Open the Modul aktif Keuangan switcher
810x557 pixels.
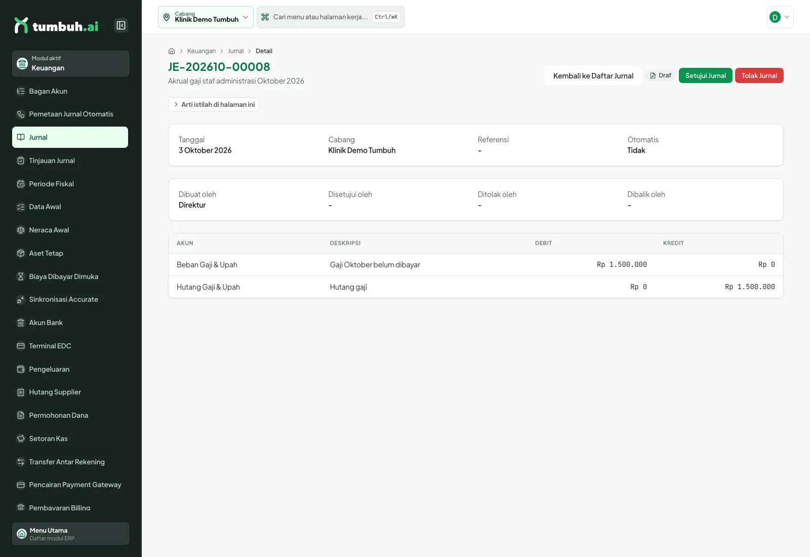[70, 63]
